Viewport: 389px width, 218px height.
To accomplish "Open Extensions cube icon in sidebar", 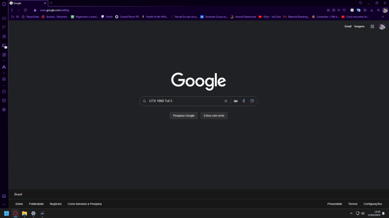I will (4, 100).
